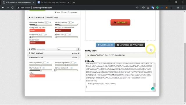
Task: Click the Border radius slider handle
Action: coord(31,37)
